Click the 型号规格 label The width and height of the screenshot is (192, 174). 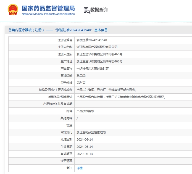click(x=66, y=83)
